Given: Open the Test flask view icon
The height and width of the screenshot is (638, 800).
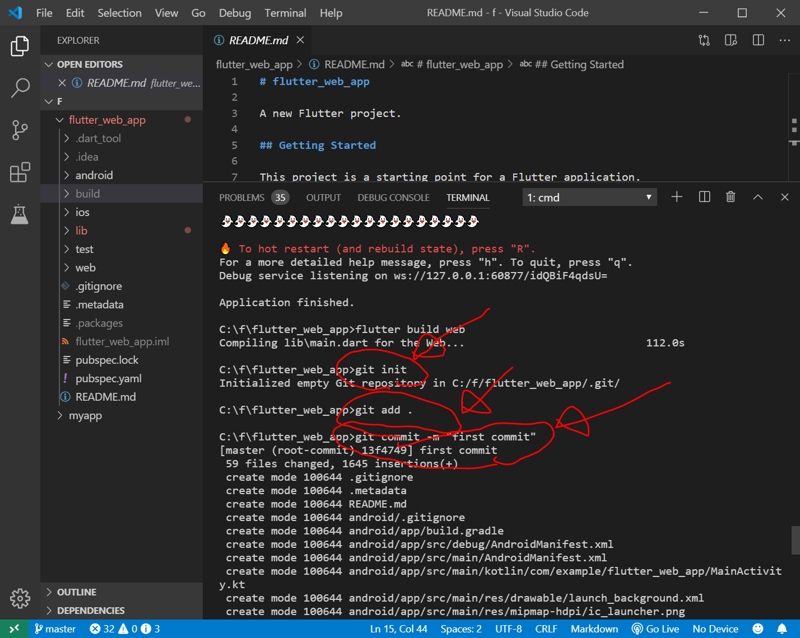Looking at the screenshot, I should click(x=20, y=214).
